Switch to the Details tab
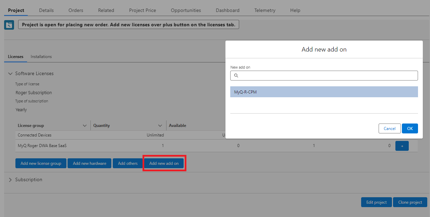The height and width of the screenshot is (217, 430). click(46, 10)
